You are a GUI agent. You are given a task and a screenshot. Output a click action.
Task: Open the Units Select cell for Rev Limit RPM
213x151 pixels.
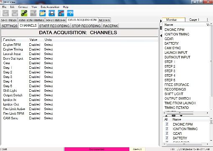pos(49,113)
